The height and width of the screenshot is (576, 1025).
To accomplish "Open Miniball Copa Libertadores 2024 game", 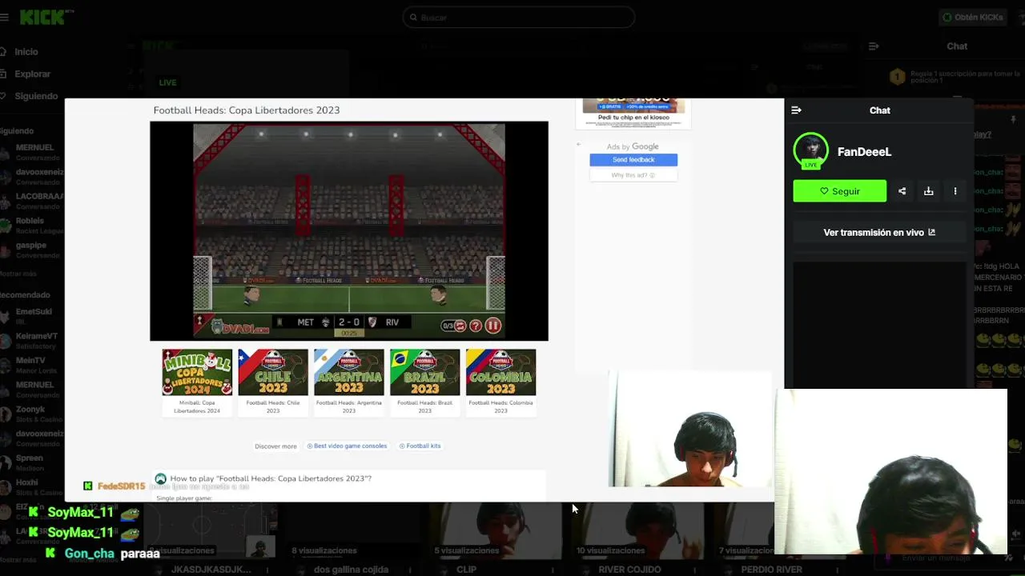I will point(197,382).
